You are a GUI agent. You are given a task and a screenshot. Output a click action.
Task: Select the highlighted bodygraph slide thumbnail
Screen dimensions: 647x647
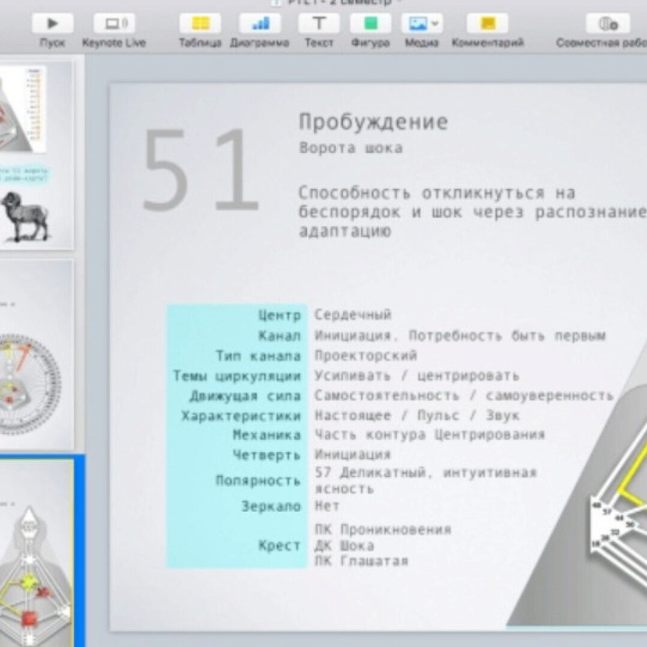click(36, 551)
